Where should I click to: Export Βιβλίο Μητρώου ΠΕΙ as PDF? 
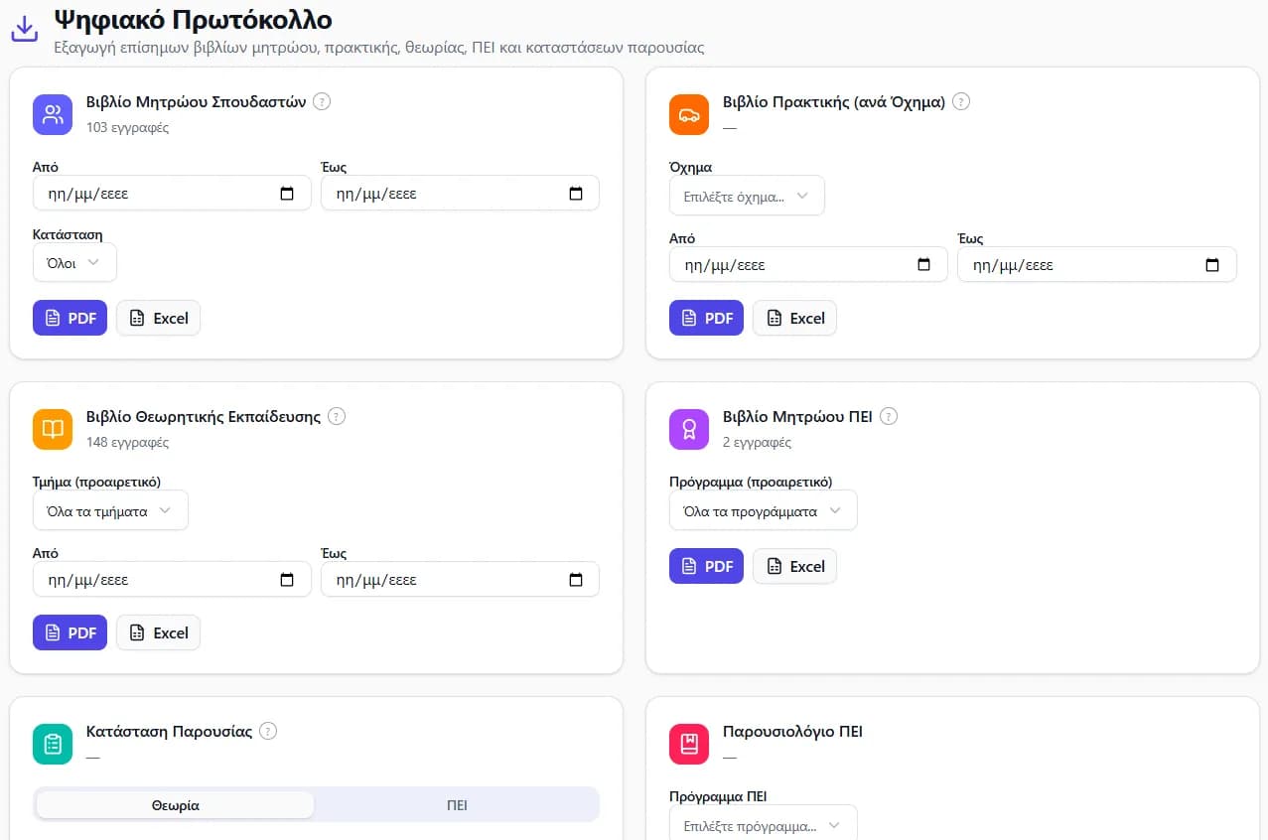coord(706,566)
